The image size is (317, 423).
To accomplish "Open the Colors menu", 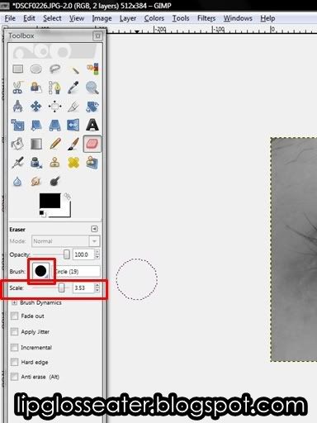I will pos(154,18).
